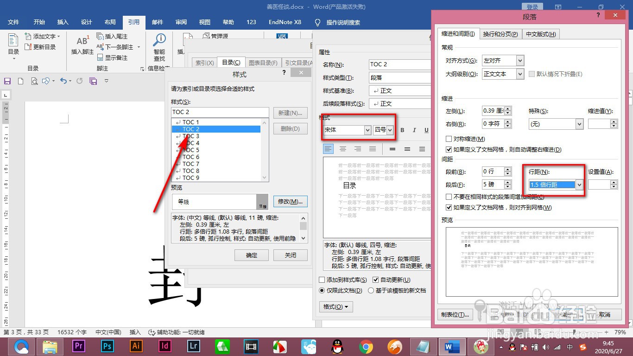The width and height of the screenshot is (633, 356).
Task: Select center alignment in modify style dialog
Action: (343, 149)
